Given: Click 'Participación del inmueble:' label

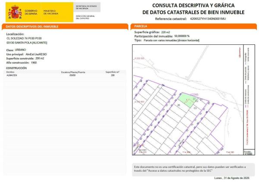Looking at the screenshot, I should point(153,36).
